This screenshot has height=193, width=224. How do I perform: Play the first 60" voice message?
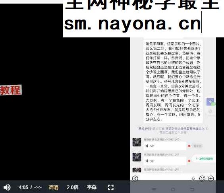[165, 146]
